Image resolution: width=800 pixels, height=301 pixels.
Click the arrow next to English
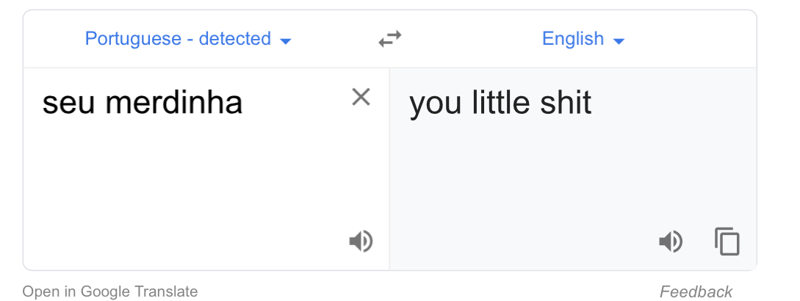(x=619, y=41)
